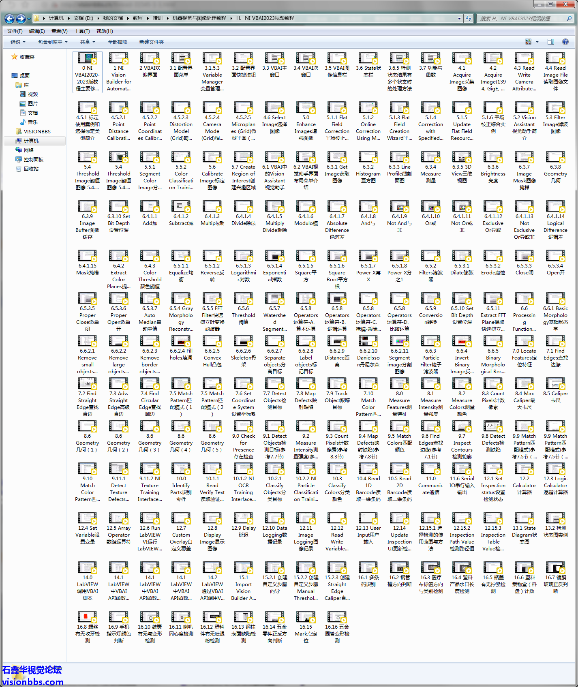The width and height of the screenshot is (578, 687).
Task: Click the change view icon in toolbar
Action: (x=528, y=42)
